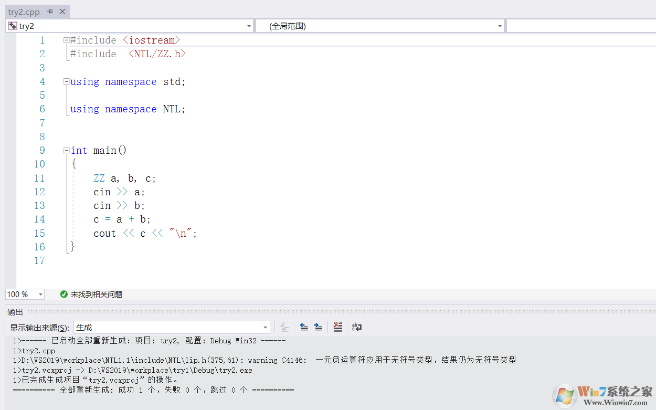Click line number 17 in the margin
Viewport: 656px width, 410px height.
click(39, 260)
